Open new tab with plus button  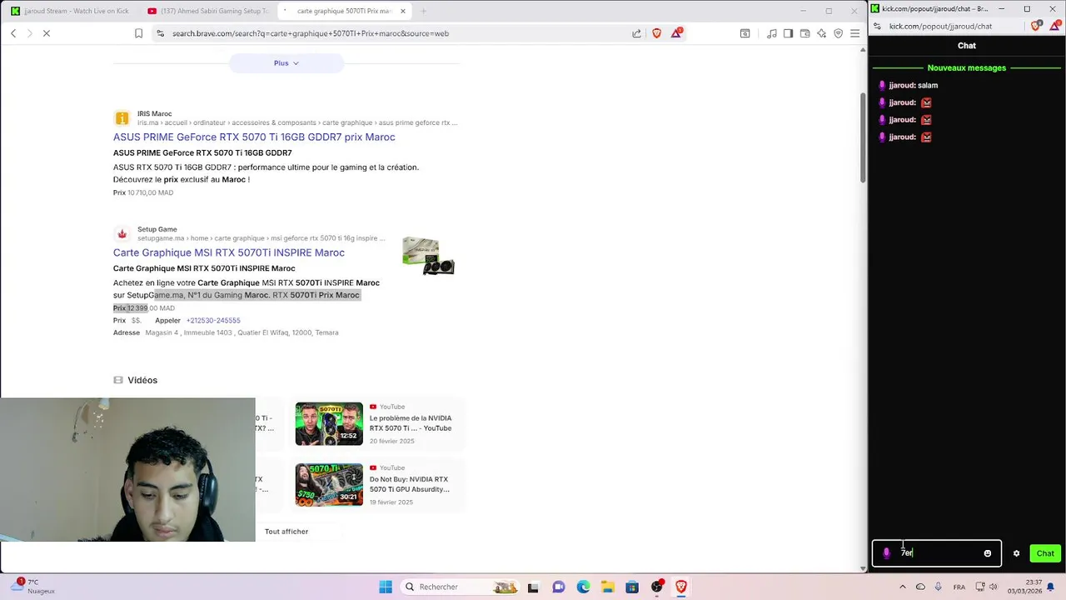coord(423,11)
